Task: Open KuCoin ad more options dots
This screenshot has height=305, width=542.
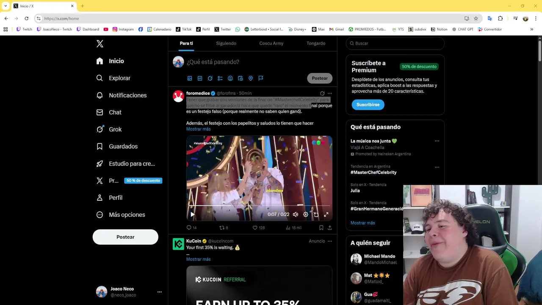Action: 330,241
